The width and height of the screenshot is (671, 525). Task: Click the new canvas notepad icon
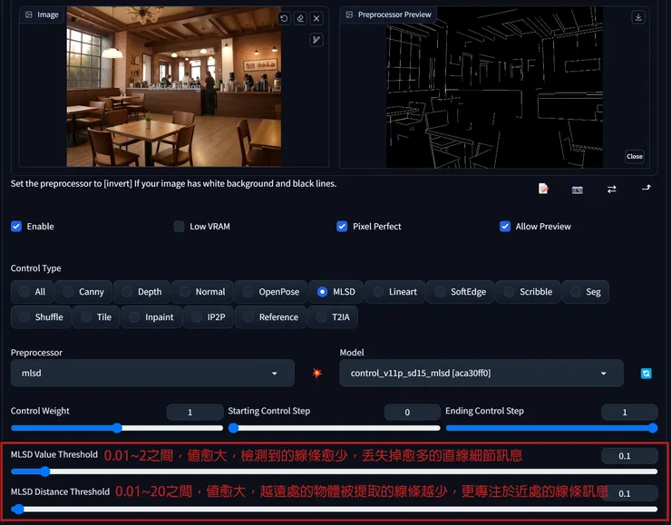click(x=543, y=189)
